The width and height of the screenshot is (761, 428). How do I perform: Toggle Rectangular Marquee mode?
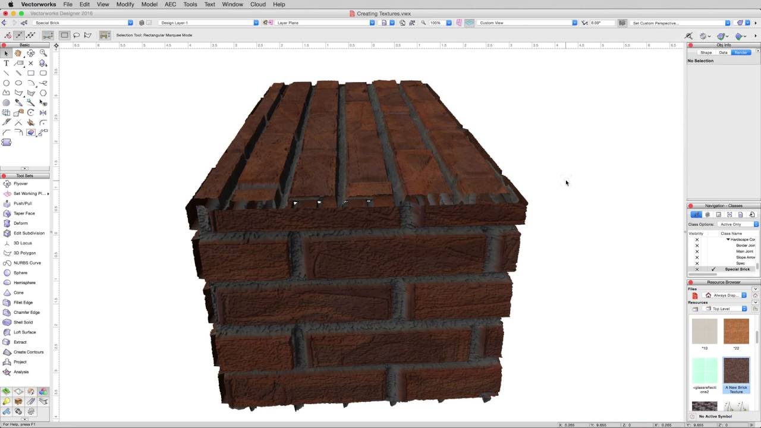point(65,35)
